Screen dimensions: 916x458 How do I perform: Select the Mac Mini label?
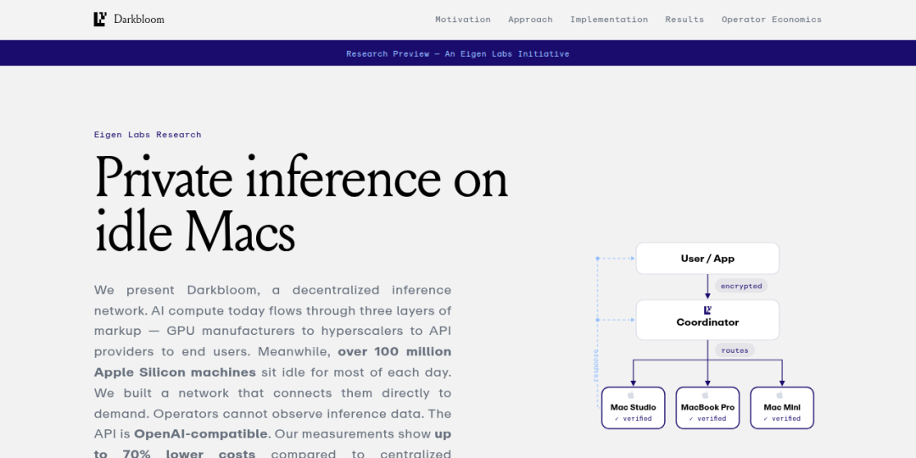(782, 407)
